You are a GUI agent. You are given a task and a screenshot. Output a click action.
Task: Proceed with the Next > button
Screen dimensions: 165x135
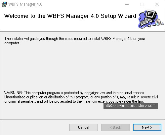[x=147, y=127]
